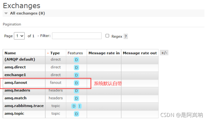This screenshot has width=207, height=120.
Task: Click headers type in amq.match row
Action: (x=56, y=98)
